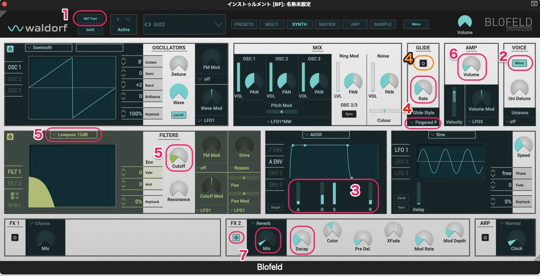
Task: Open Fingered P glide style dropdown
Action: coord(423,122)
